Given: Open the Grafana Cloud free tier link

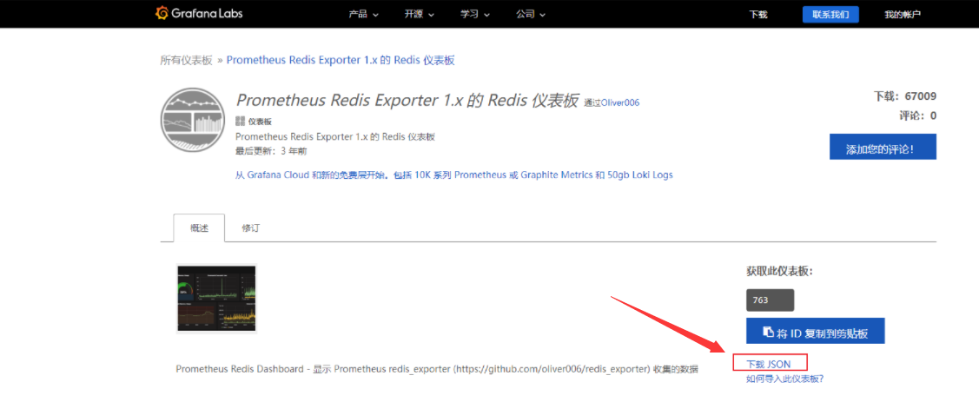Looking at the screenshot, I should tap(454, 175).
